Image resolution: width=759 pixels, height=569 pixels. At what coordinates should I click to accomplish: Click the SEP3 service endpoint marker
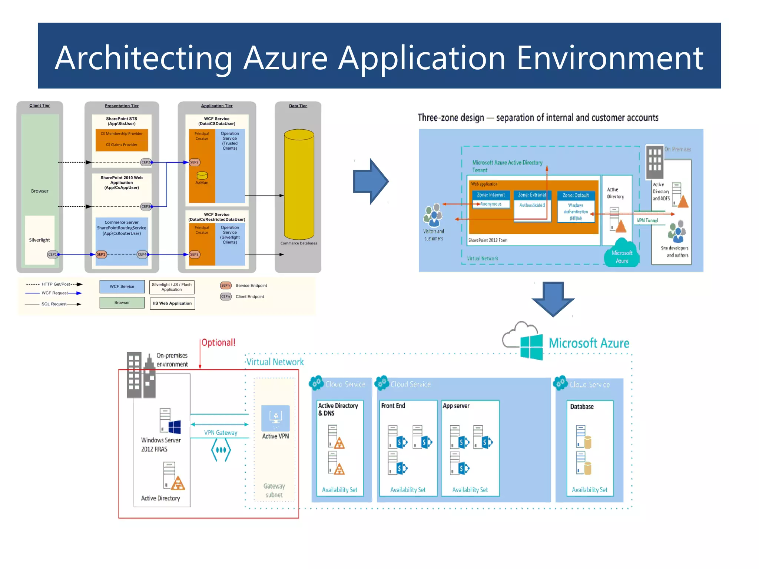(195, 254)
